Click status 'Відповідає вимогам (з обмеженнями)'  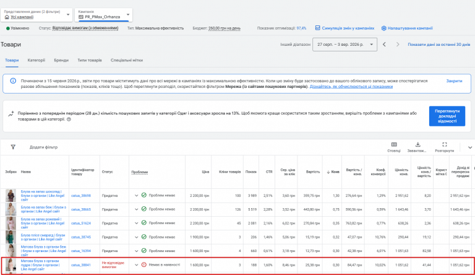click(x=85, y=28)
